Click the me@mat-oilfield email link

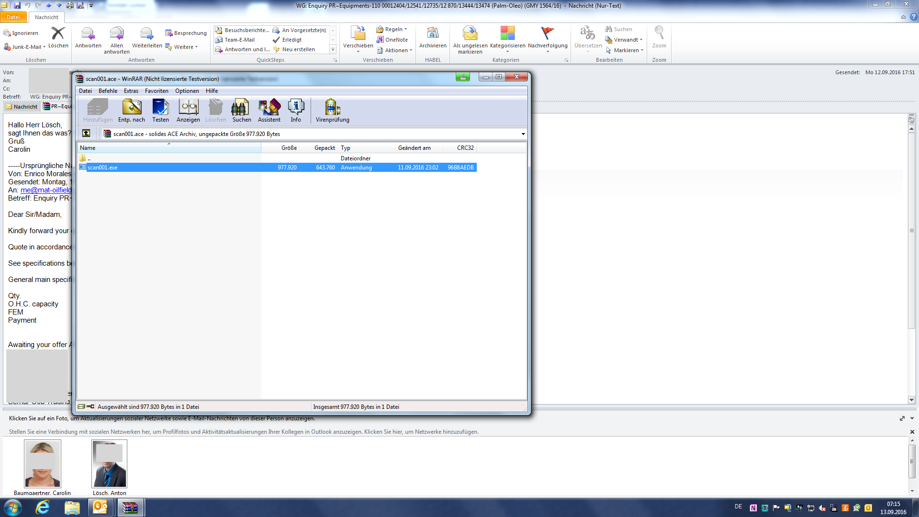[46, 190]
